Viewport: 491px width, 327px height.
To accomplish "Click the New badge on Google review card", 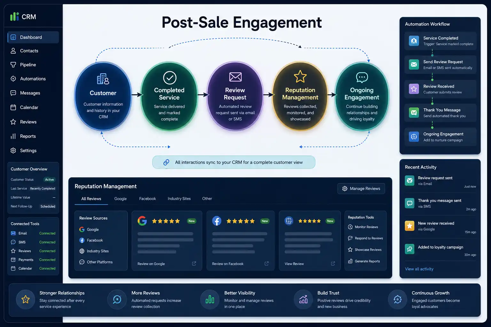I will (191, 221).
